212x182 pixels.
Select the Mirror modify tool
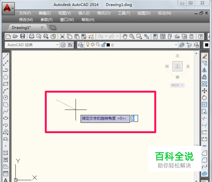coord(204,70)
